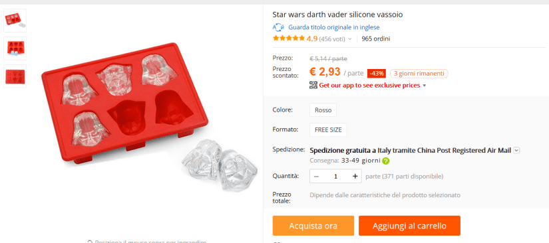The image size is (549, 243).
Task: Expand the exclusive app prices dropdown arrow
Action: (x=425, y=86)
